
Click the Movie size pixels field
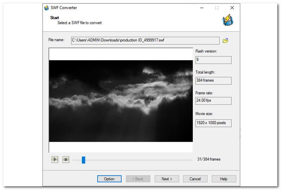[x=213, y=123]
